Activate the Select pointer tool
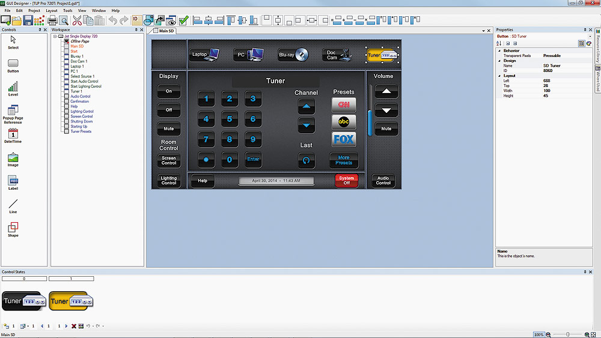The image size is (601, 338). pyautogui.click(x=13, y=42)
